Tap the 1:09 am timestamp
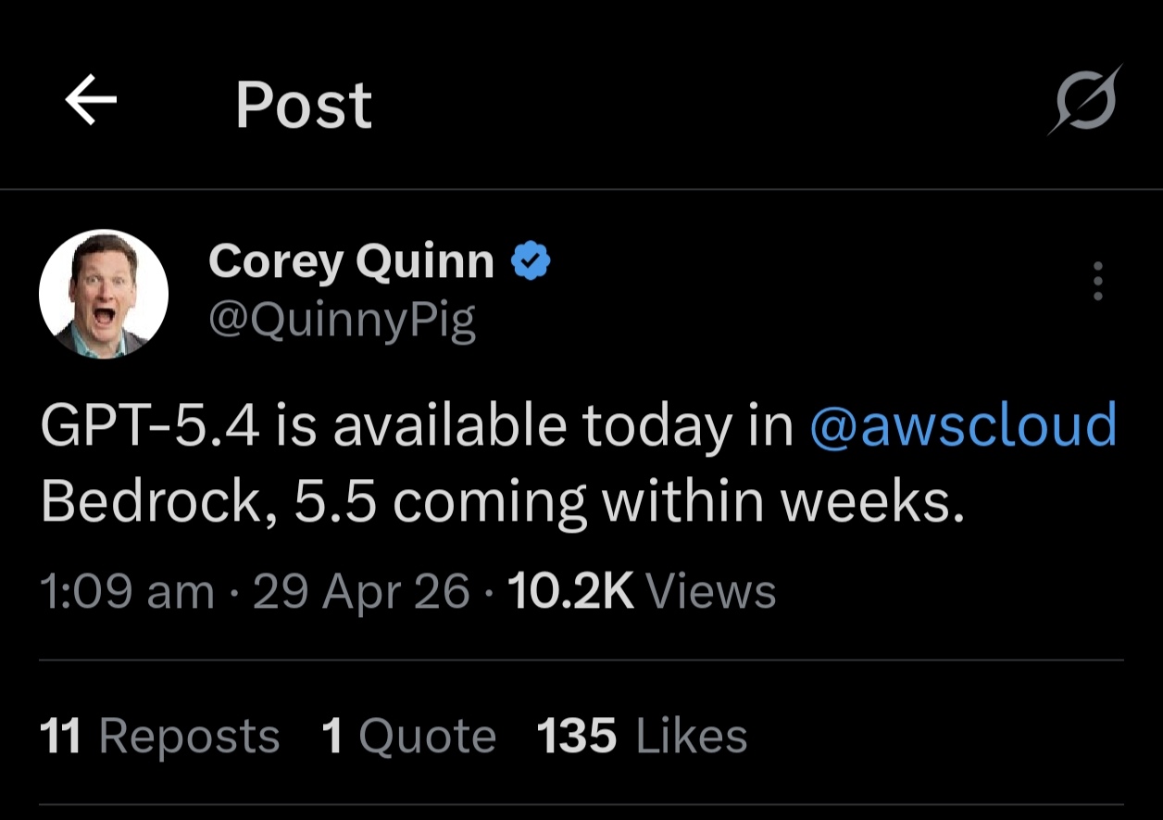Screen dimensions: 1163x820 tap(127, 592)
